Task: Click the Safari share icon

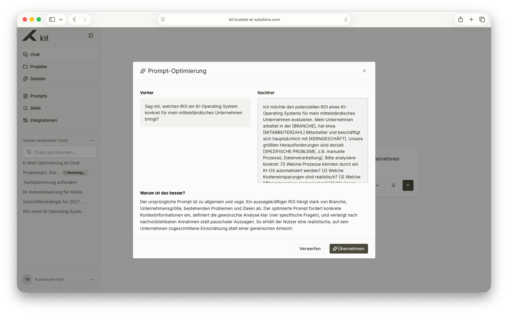Action: 460,19
